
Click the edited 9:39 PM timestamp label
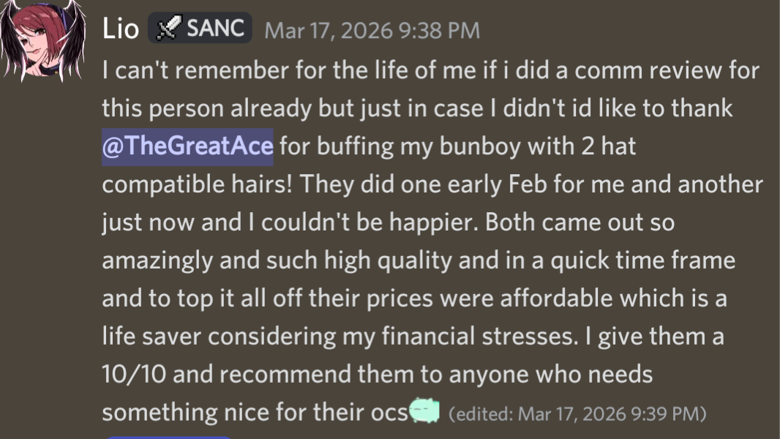point(577,413)
